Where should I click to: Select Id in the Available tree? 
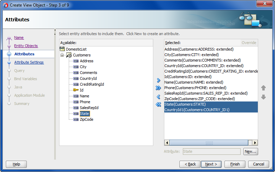point(81,90)
